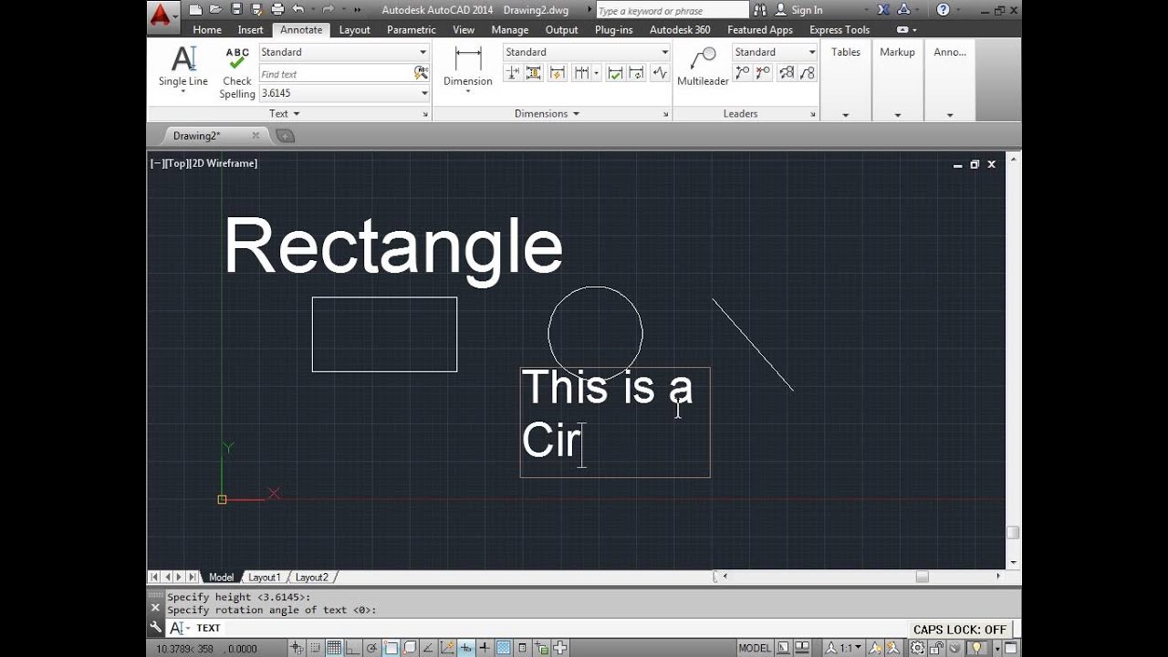This screenshot has width=1168, height=657.
Task: Click the binoculars search icon in title bar
Action: click(x=760, y=10)
